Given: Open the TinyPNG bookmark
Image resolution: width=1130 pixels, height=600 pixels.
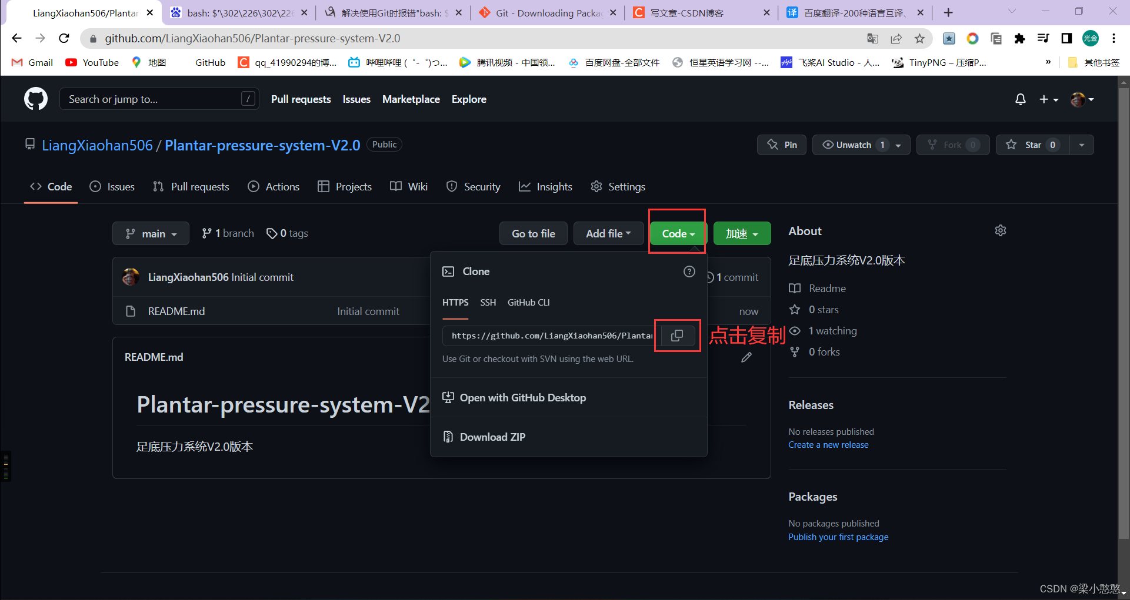Looking at the screenshot, I should point(939,62).
